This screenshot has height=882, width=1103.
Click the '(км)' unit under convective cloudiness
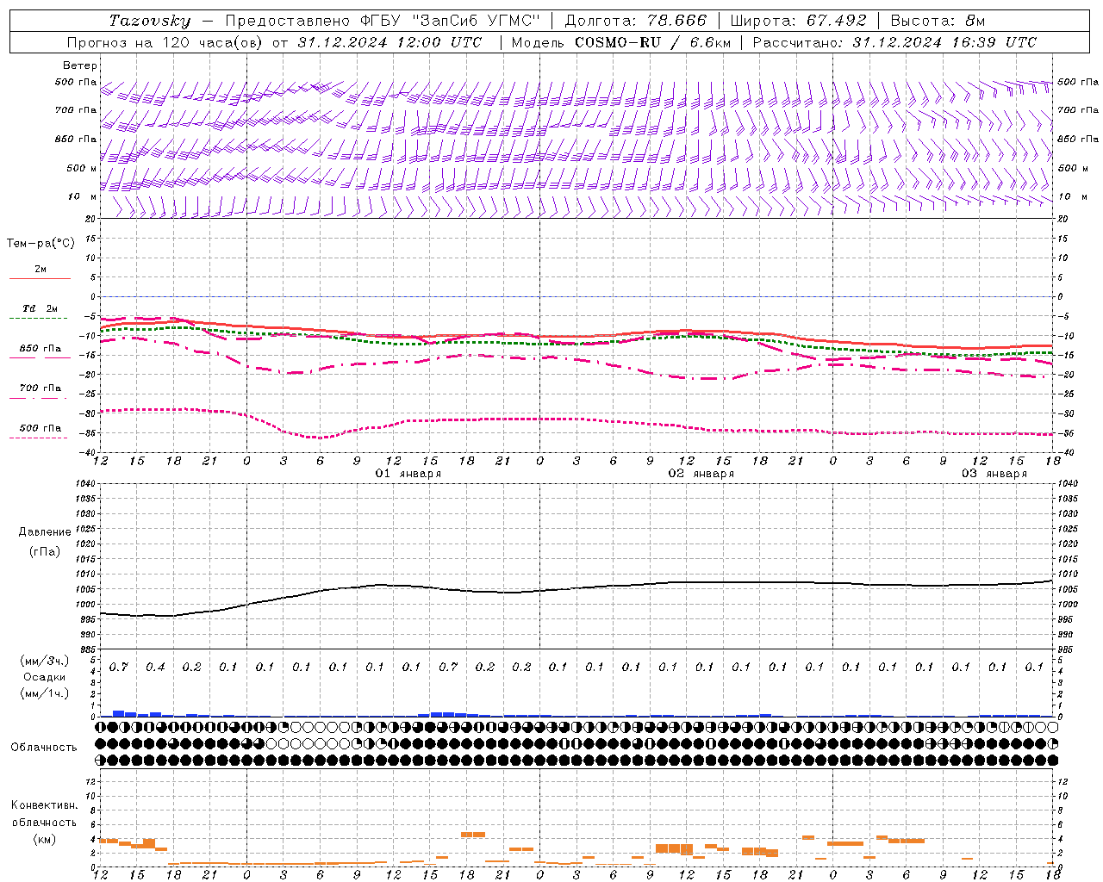click(44, 839)
